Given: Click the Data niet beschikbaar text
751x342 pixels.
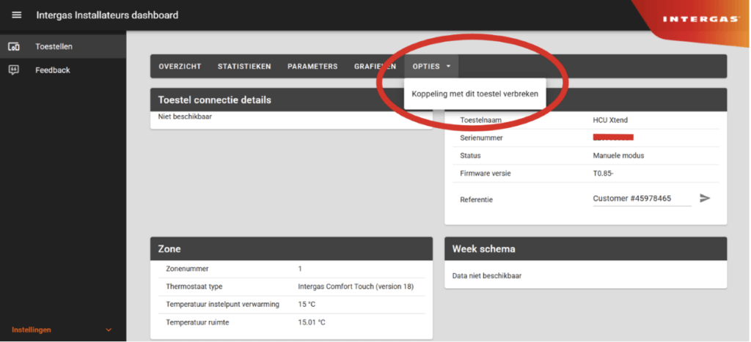Looking at the screenshot, I should pos(487,275).
